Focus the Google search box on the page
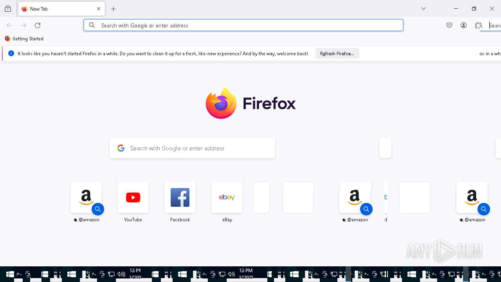Viewport: 501px width, 282px height. click(192, 148)
